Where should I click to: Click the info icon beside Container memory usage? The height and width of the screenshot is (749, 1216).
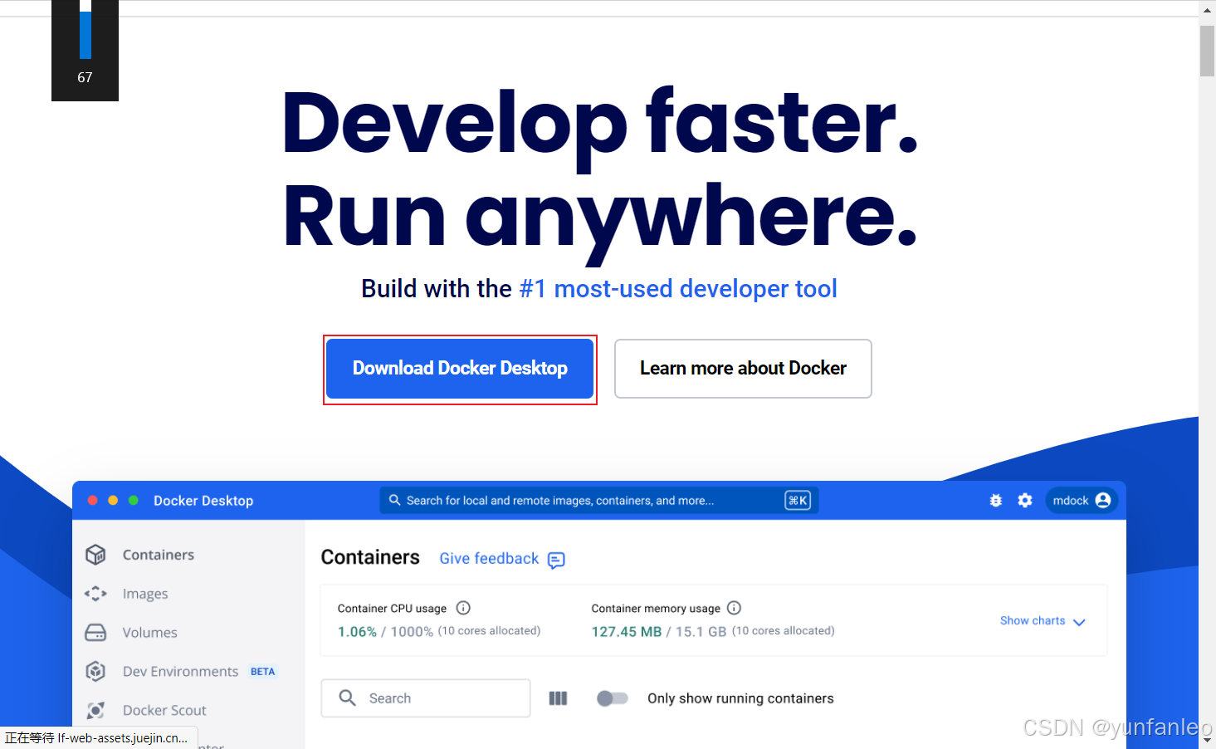(734, 608)
